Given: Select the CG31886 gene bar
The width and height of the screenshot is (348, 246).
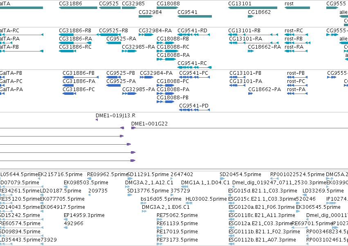Looking at the screenshot, I should 78,8.
